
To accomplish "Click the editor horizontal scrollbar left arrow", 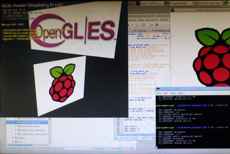I will pyautogui.click(x=116, y=135).
